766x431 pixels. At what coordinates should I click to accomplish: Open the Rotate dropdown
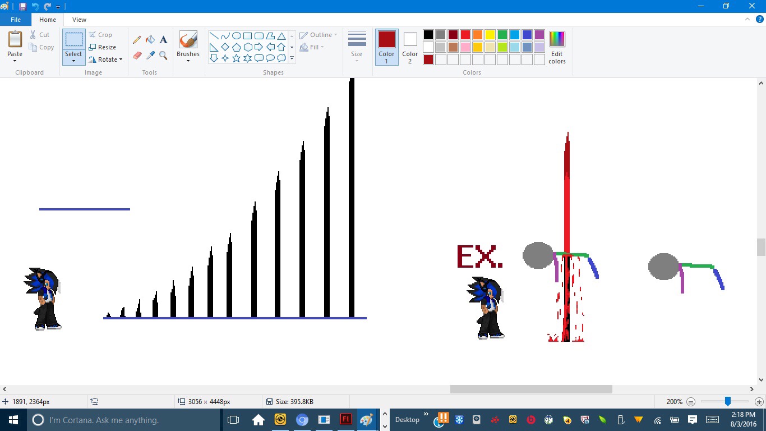point(106,59)
